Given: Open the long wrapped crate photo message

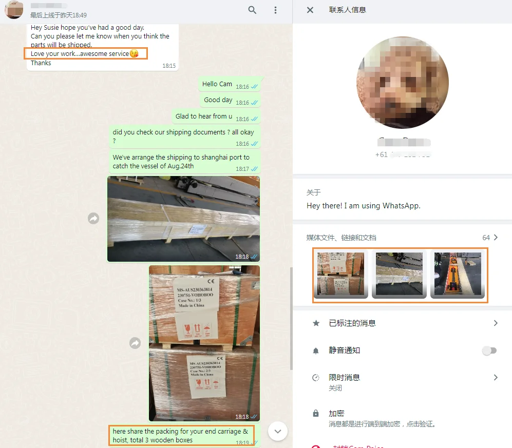Looking at the screenshot, I should [183, 219].
